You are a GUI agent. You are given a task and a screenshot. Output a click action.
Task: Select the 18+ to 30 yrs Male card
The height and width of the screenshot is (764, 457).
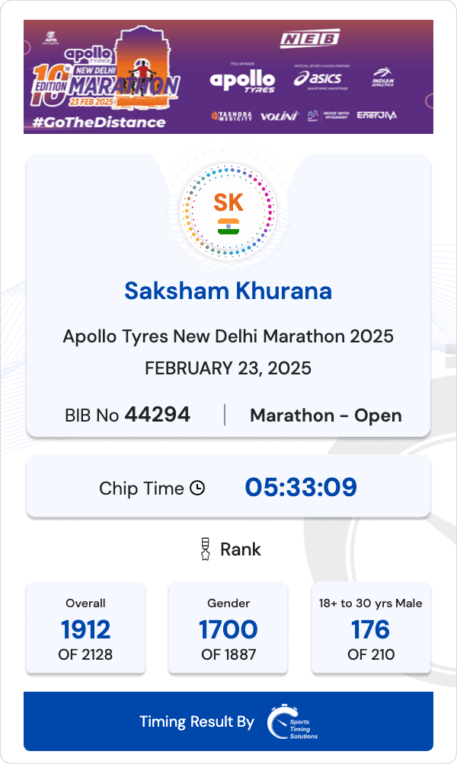click(371, 628)
